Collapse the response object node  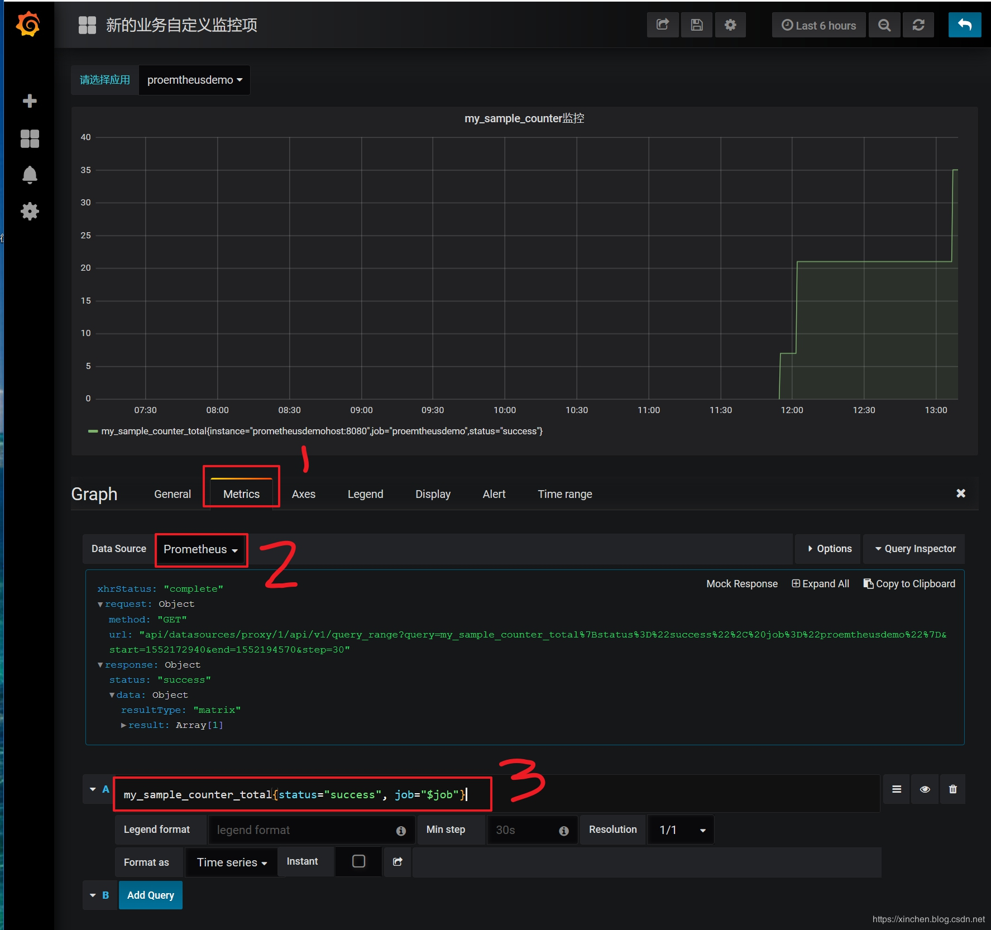tap(100, 665)
